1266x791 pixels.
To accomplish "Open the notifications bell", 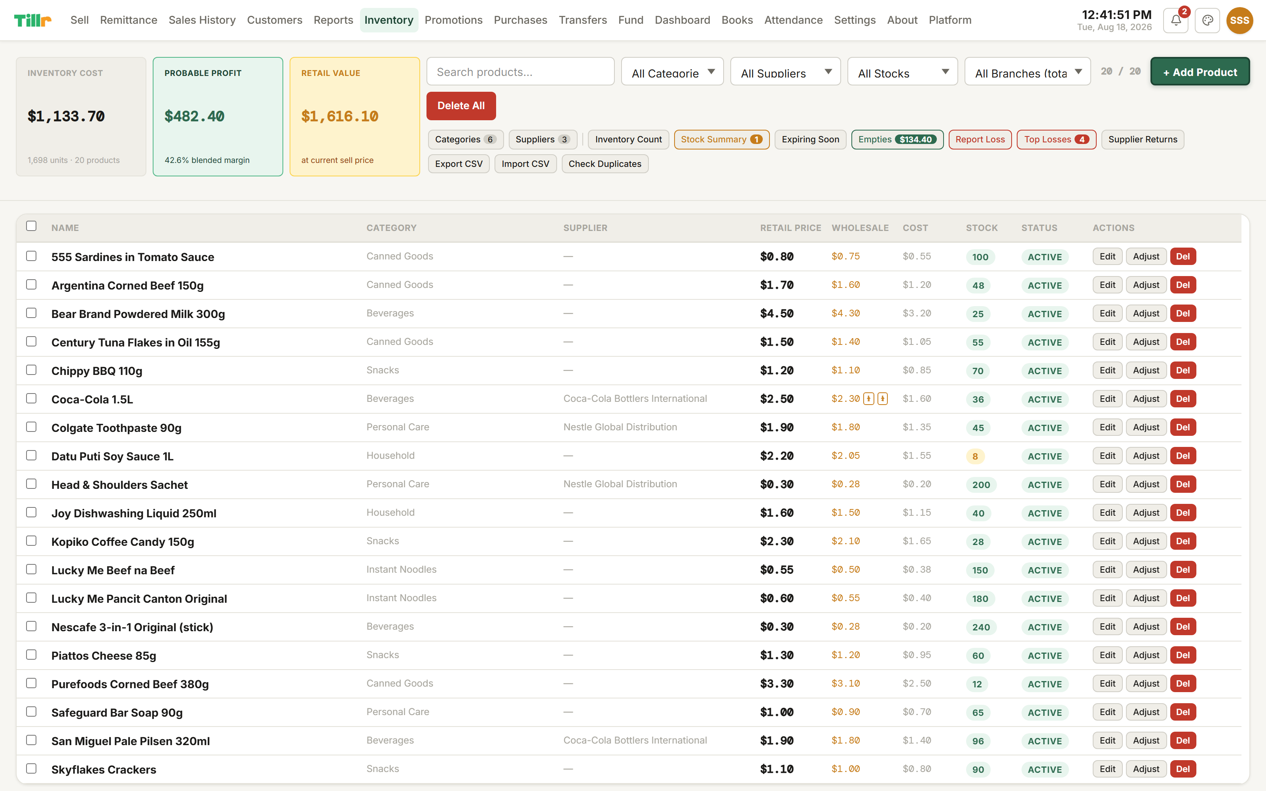I will tap(1175, 21).
